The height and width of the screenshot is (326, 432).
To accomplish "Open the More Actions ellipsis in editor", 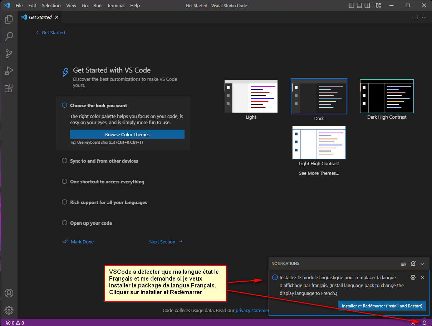I will point(424,17).
